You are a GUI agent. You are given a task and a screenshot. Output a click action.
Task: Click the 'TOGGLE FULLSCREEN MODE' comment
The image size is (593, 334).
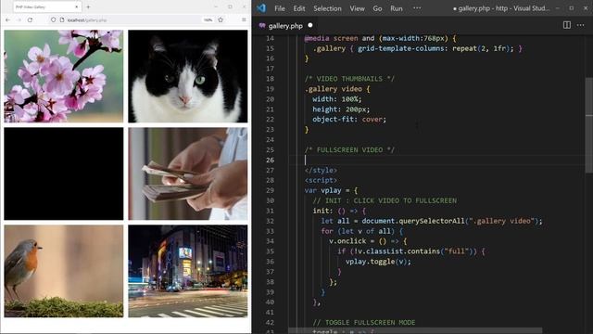pyautogui.click(x=364, y=323)
